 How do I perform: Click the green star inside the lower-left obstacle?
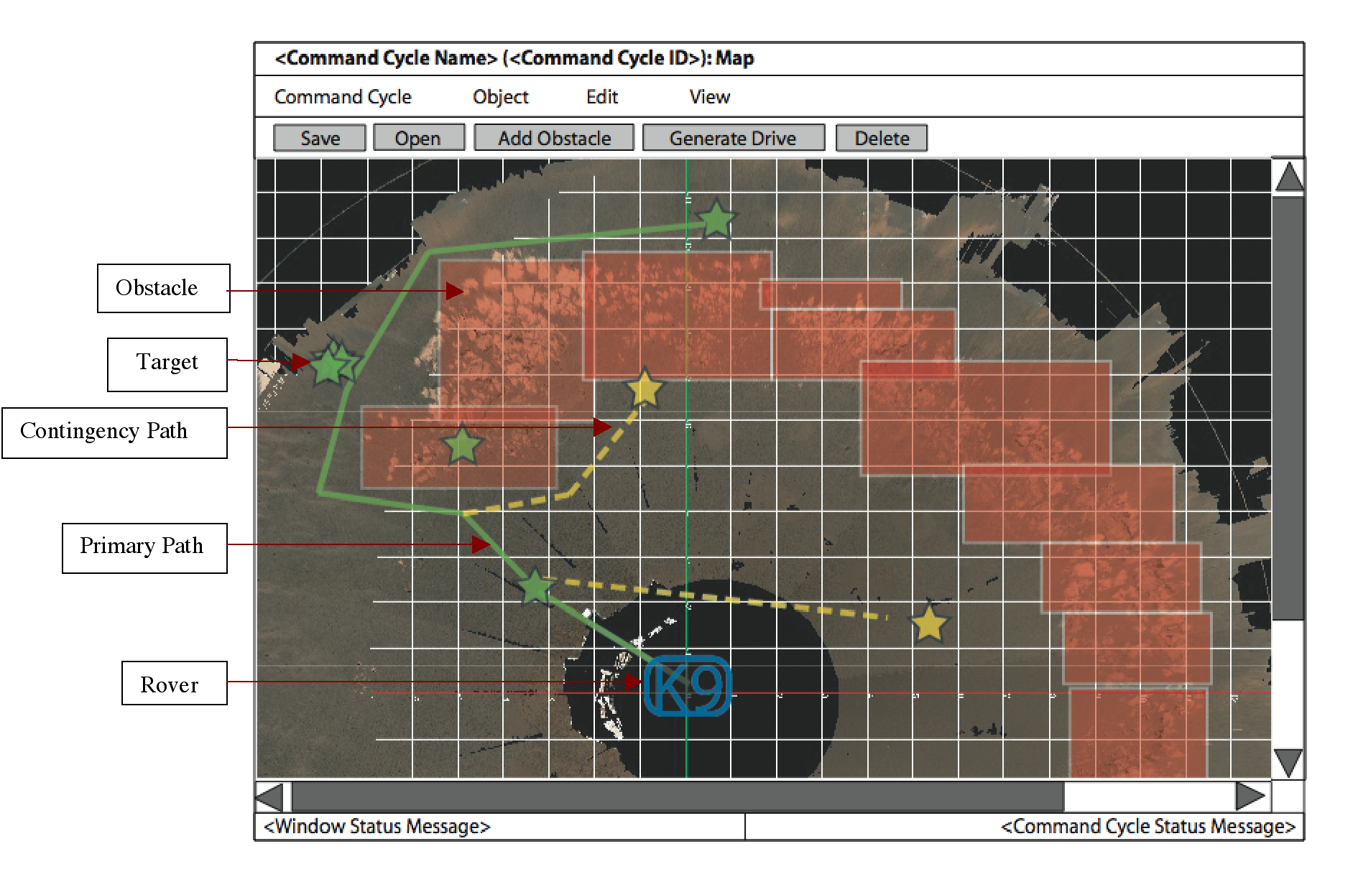pos(463,445)
